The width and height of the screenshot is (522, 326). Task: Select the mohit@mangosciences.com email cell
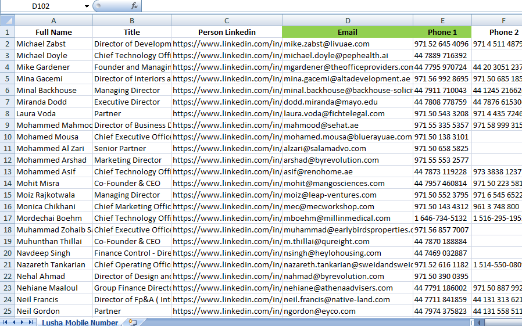(x=348, y=183)
